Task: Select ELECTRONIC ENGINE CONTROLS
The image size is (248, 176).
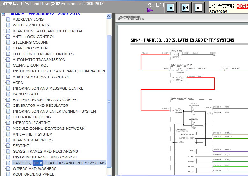Action: (43, 54)
